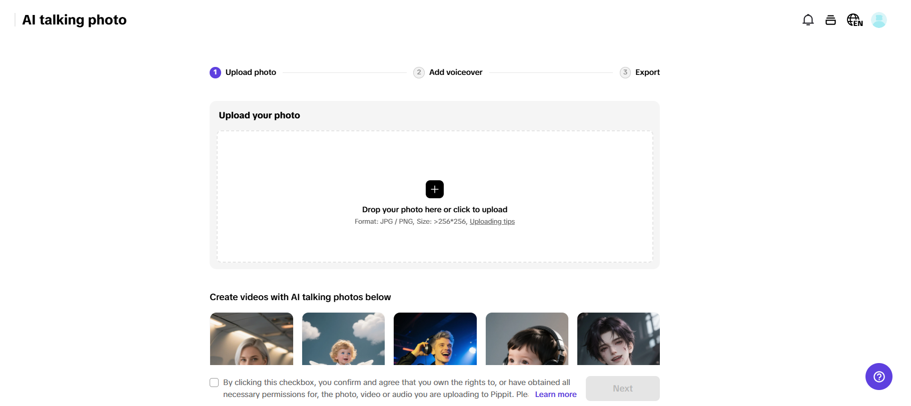Open the notifications bell

point(808,20)
